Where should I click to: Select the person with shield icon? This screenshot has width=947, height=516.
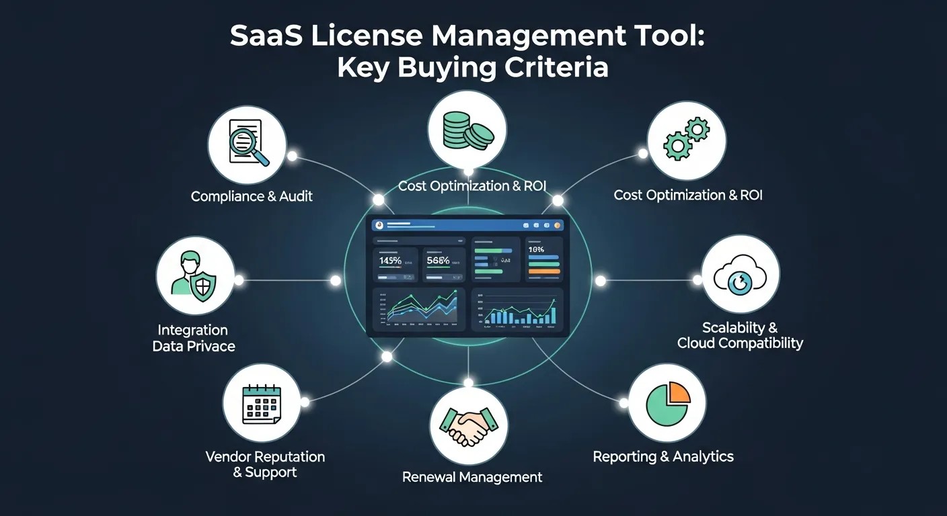point(194,275)
